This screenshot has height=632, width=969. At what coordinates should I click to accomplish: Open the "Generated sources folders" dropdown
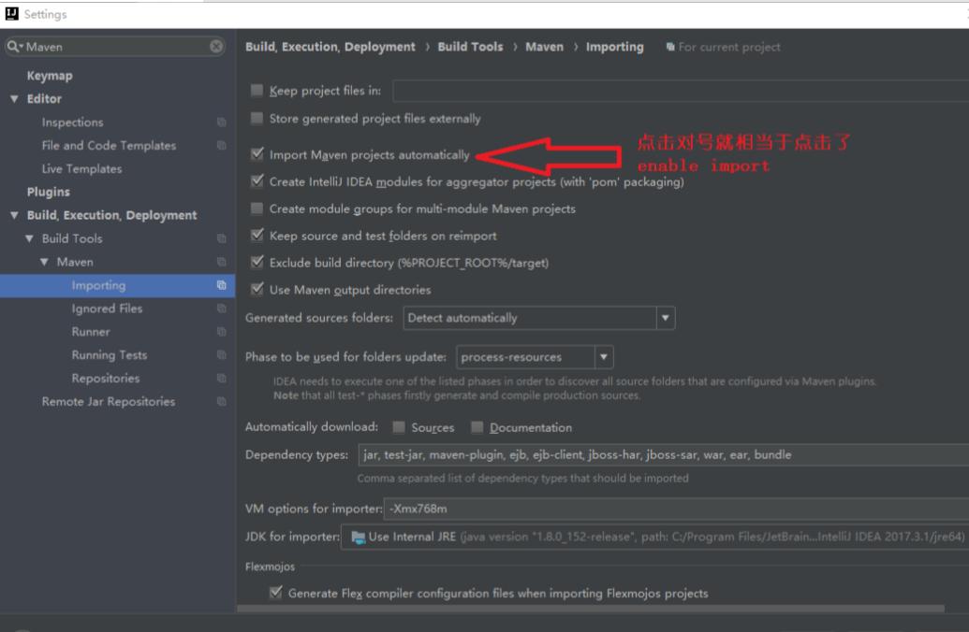665,318
